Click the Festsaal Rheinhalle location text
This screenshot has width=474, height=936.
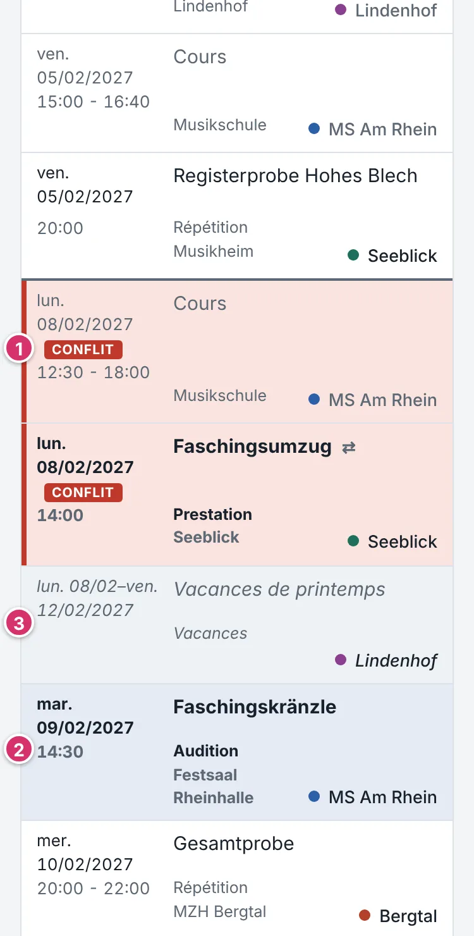tap(214, 786)
